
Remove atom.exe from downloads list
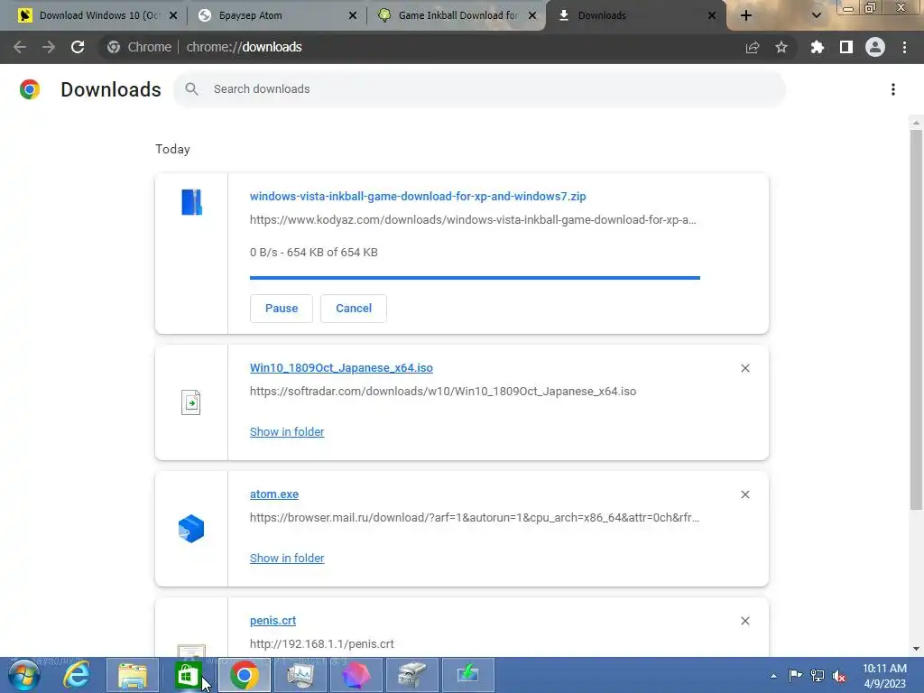click(744, 494)
